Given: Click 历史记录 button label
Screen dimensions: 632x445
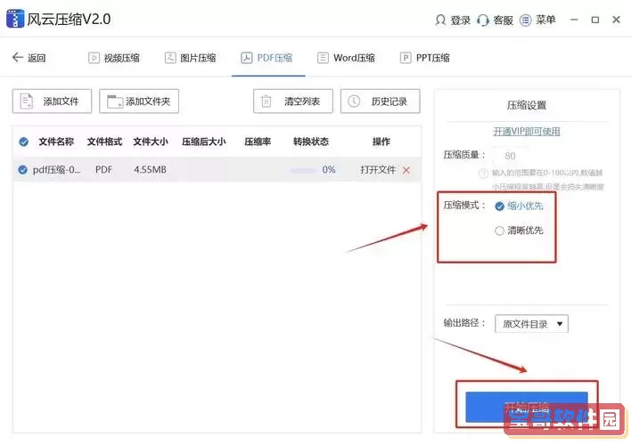Looking at the screenshot, I should click(389, 101).
